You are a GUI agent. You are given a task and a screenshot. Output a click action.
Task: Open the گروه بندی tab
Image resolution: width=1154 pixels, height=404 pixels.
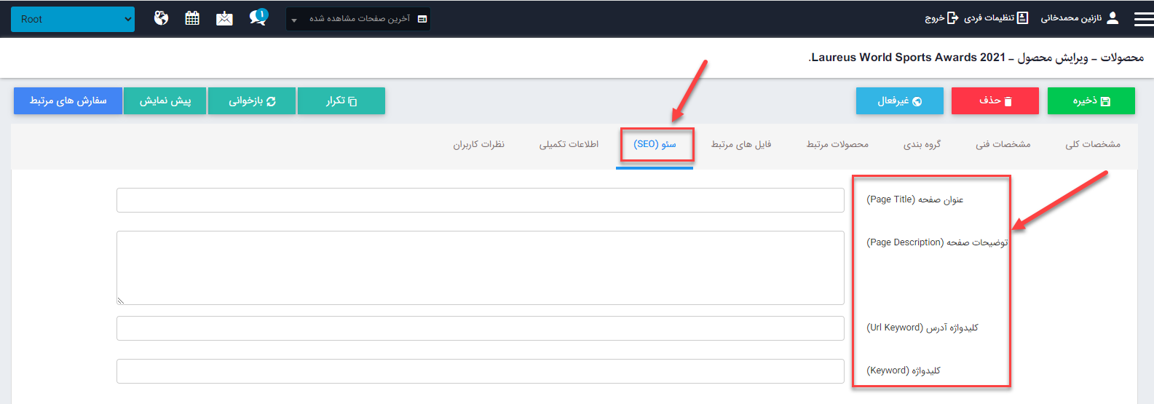tap(922, 144)
